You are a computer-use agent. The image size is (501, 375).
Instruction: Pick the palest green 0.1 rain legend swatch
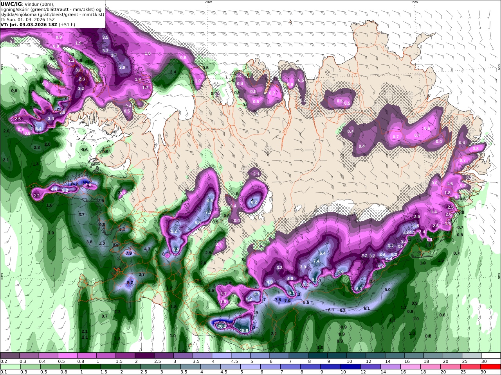[10, 367]
